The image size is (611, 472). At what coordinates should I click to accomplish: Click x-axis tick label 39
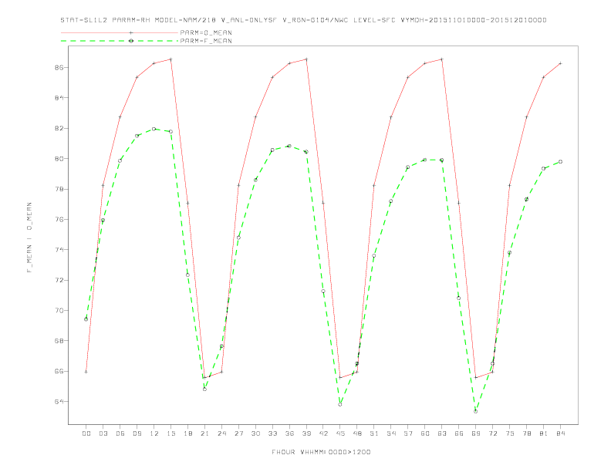[x=306, y=433]
